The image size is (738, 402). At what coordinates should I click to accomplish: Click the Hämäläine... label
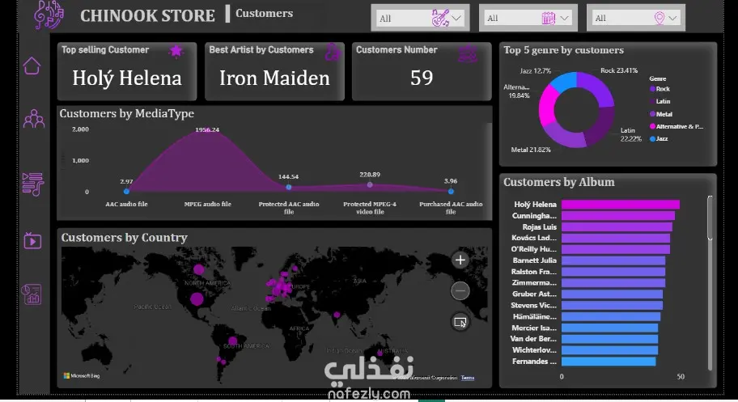pyautogui.click(x=535, y=317)
